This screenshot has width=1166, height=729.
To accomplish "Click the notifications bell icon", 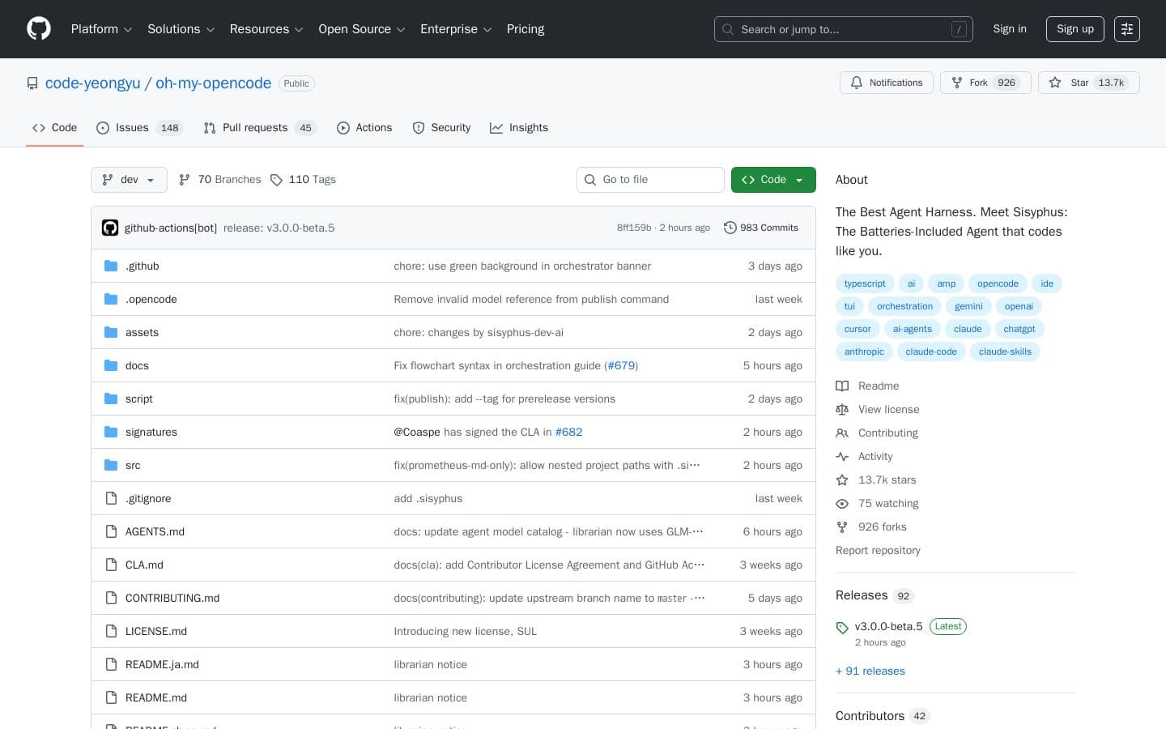I will pyautogui.click(x=857, y=83).
